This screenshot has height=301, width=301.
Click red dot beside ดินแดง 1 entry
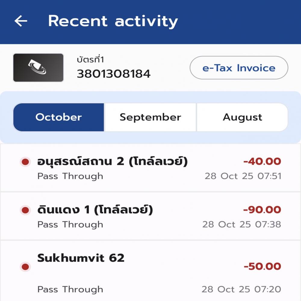coord(26,210)
